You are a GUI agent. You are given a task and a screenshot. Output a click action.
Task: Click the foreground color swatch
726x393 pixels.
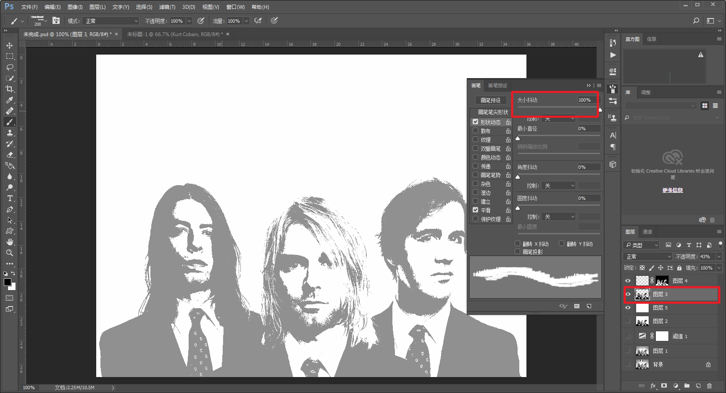point(8,282)
